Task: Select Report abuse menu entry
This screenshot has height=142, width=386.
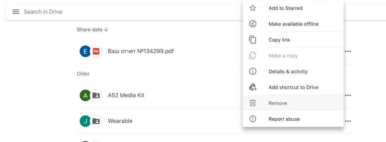Action: (x=293, y=119)
